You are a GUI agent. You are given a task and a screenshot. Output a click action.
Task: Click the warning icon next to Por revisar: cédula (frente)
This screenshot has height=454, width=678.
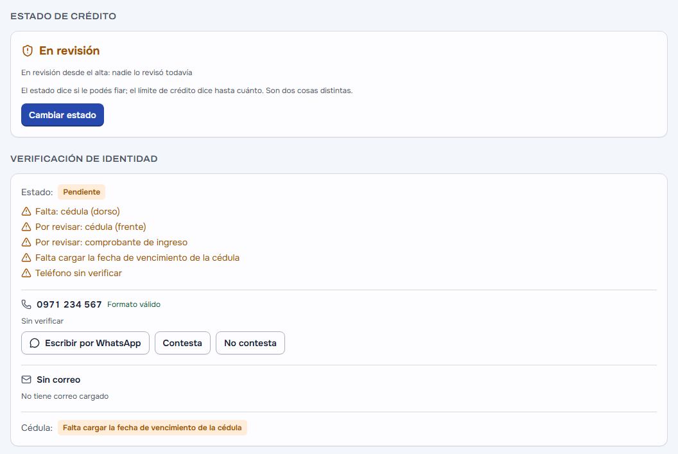click(26, 227)
